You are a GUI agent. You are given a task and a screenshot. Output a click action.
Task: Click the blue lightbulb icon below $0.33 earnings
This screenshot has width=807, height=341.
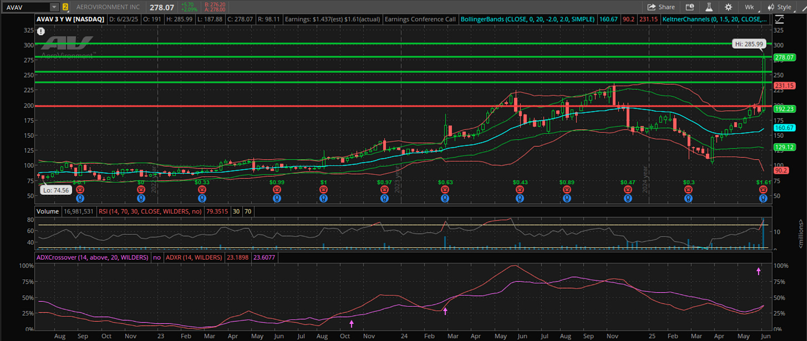202,198
